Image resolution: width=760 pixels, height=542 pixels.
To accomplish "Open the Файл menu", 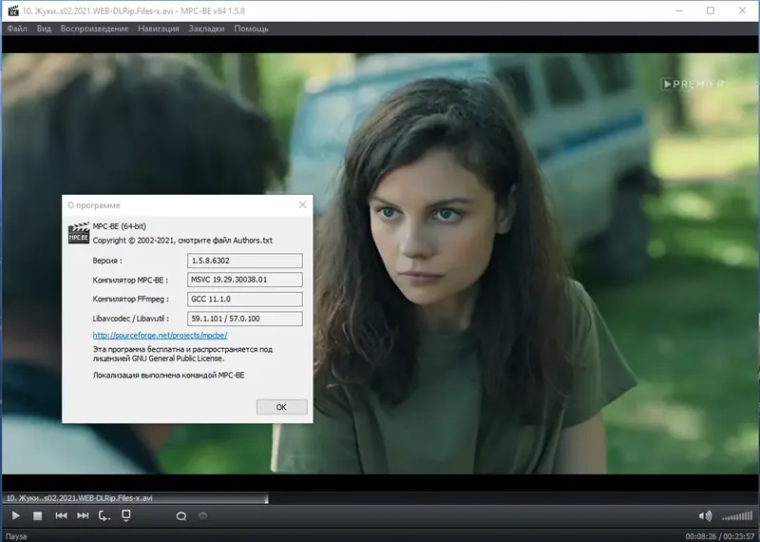I will click(17, 29).
